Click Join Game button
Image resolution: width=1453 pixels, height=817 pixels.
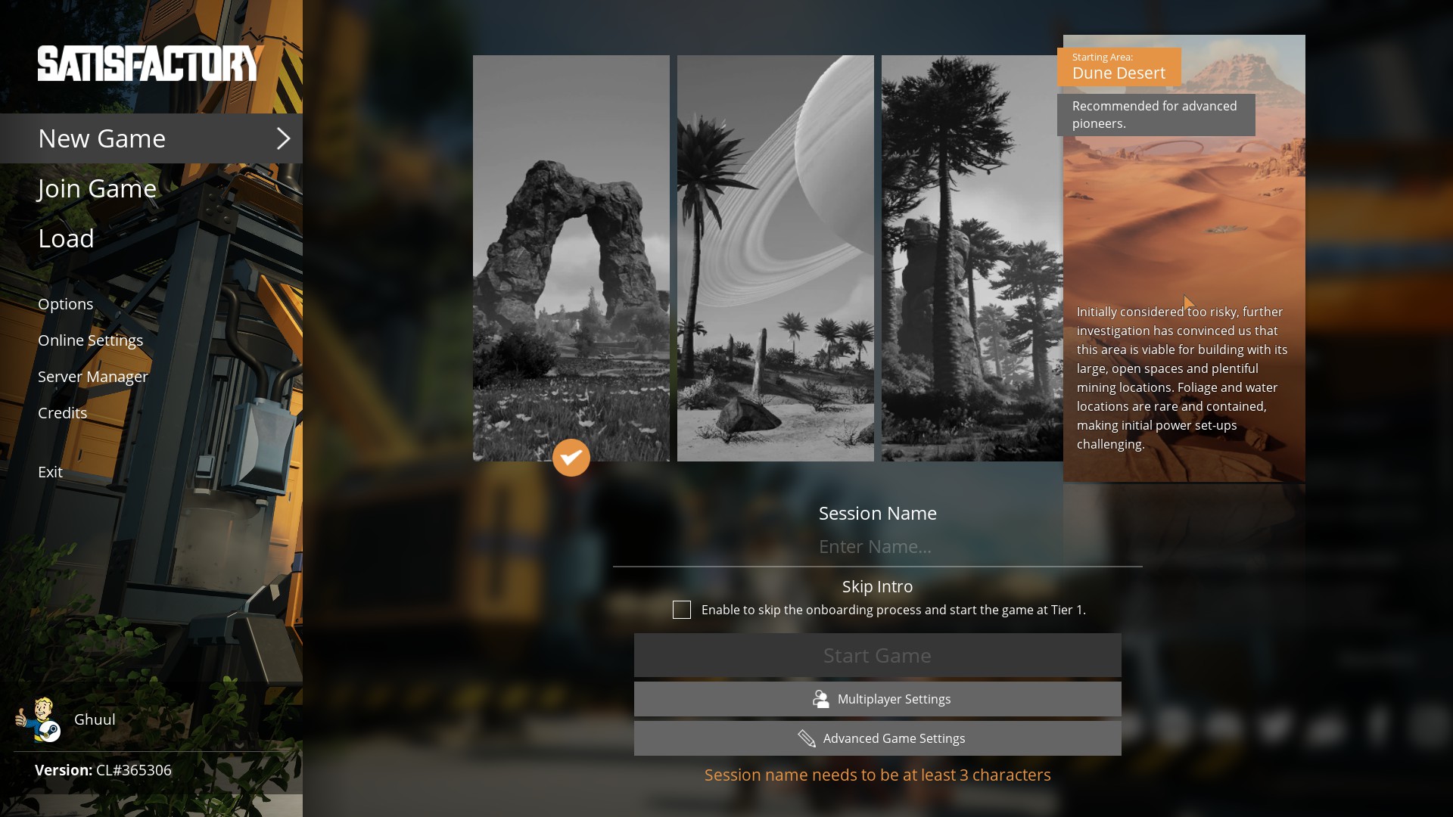coord(97,188)
